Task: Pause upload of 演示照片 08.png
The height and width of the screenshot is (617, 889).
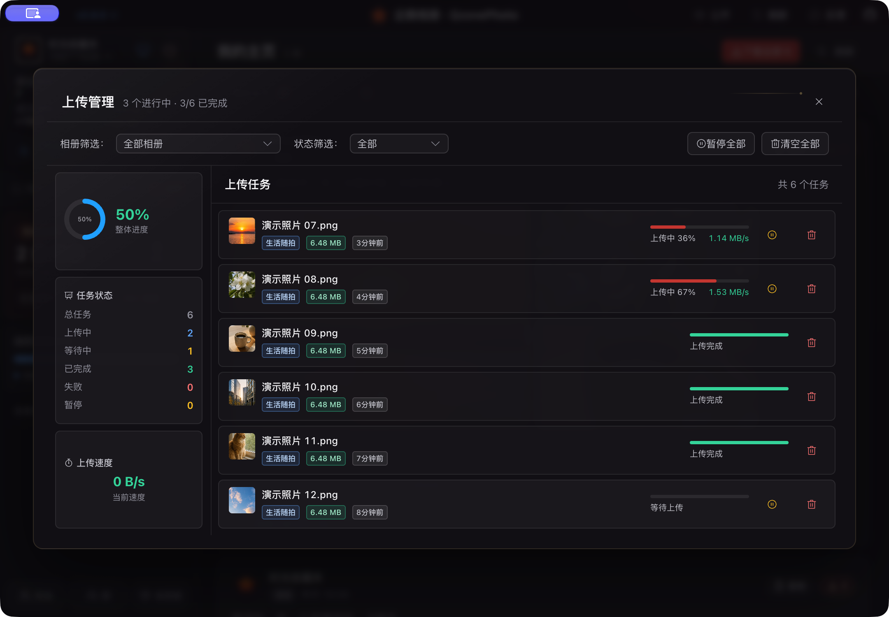Action: (772, 289)
